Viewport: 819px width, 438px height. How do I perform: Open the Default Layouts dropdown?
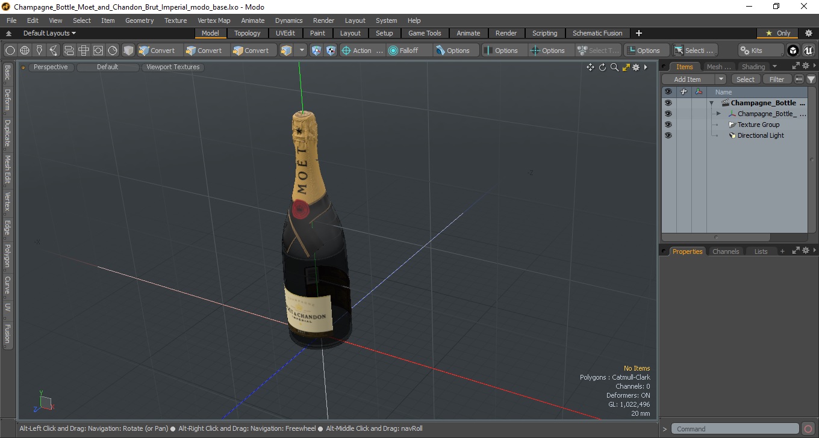49,33
